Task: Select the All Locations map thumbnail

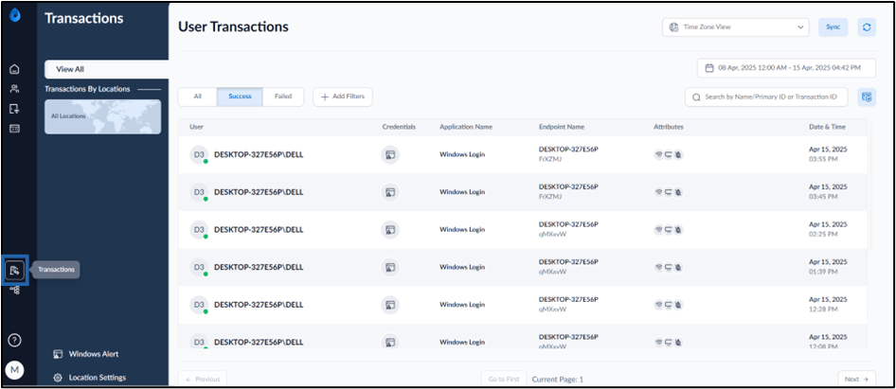Action: 103,116
